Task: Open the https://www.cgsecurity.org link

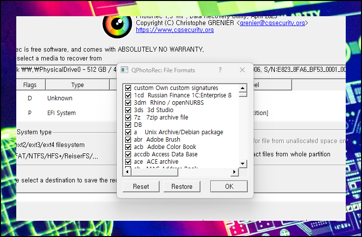Action: [175, 30]
